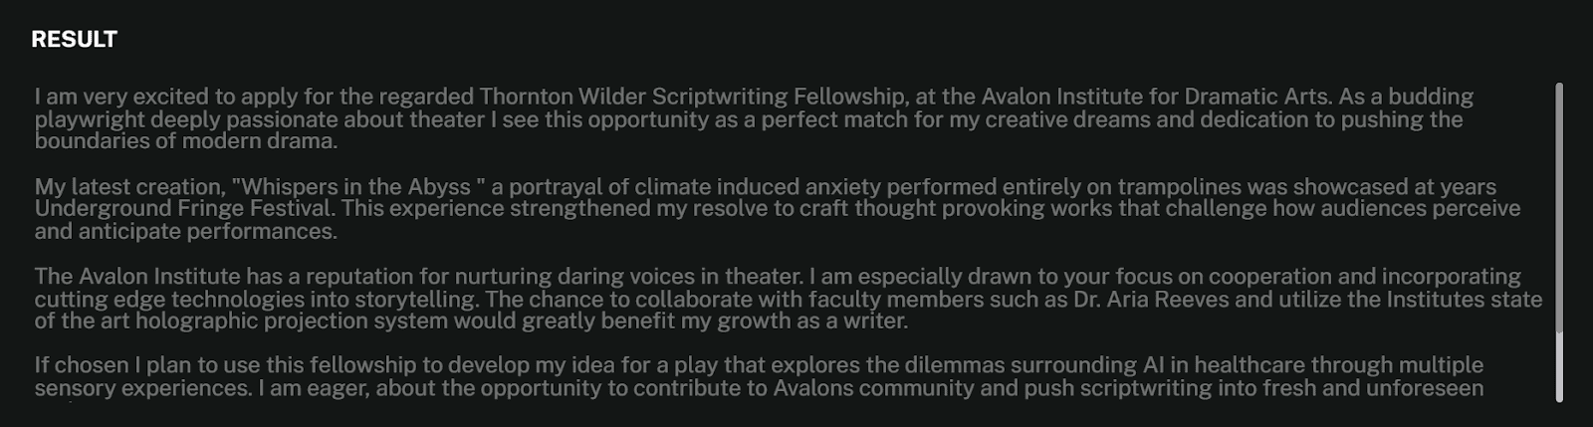The height and width of the screenshot is (427, 1593).
Task: Click the phrase "boundaries of modern drama"
Action: (x=185, y=141)
